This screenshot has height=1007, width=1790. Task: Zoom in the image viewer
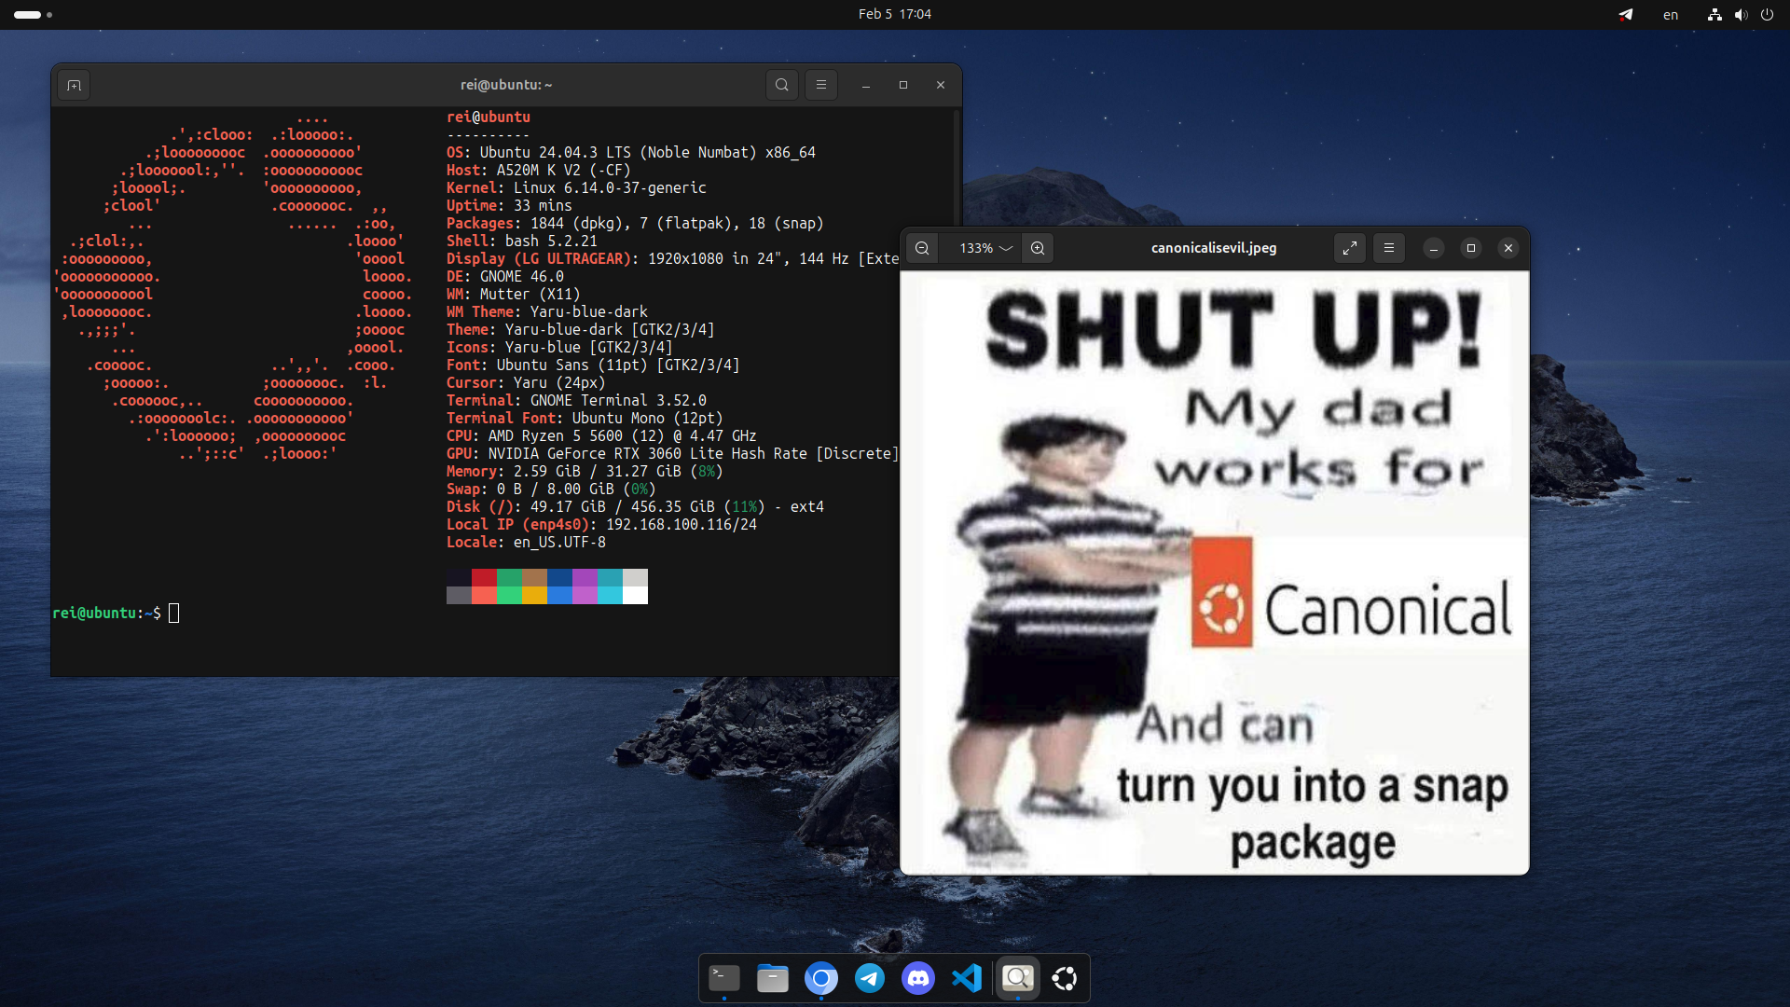[x=1038, y=248]
